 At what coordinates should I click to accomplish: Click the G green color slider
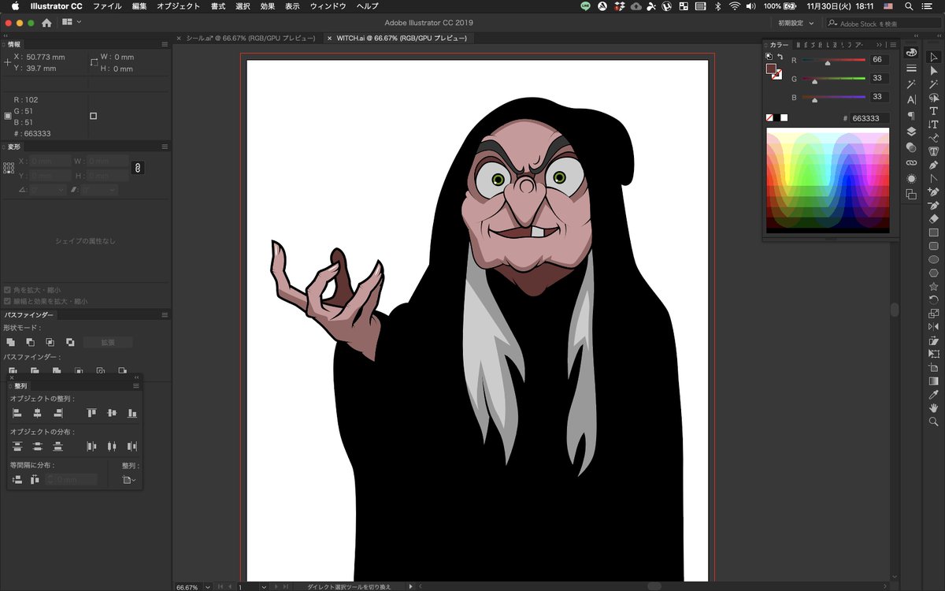pyautogui.click(x=833, y=79)
